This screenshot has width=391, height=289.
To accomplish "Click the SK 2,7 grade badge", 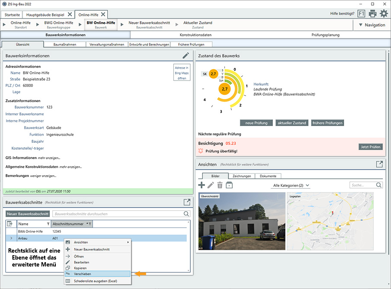I will tap(213, 74).
